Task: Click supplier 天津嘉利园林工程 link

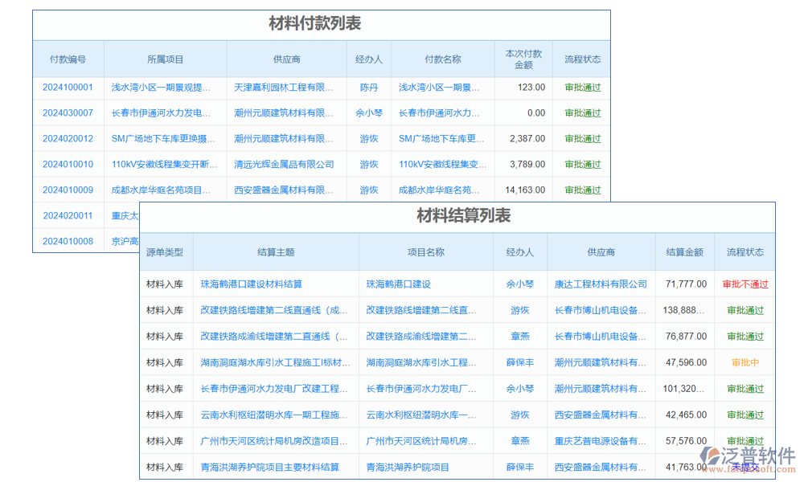Action: [284, 87]
